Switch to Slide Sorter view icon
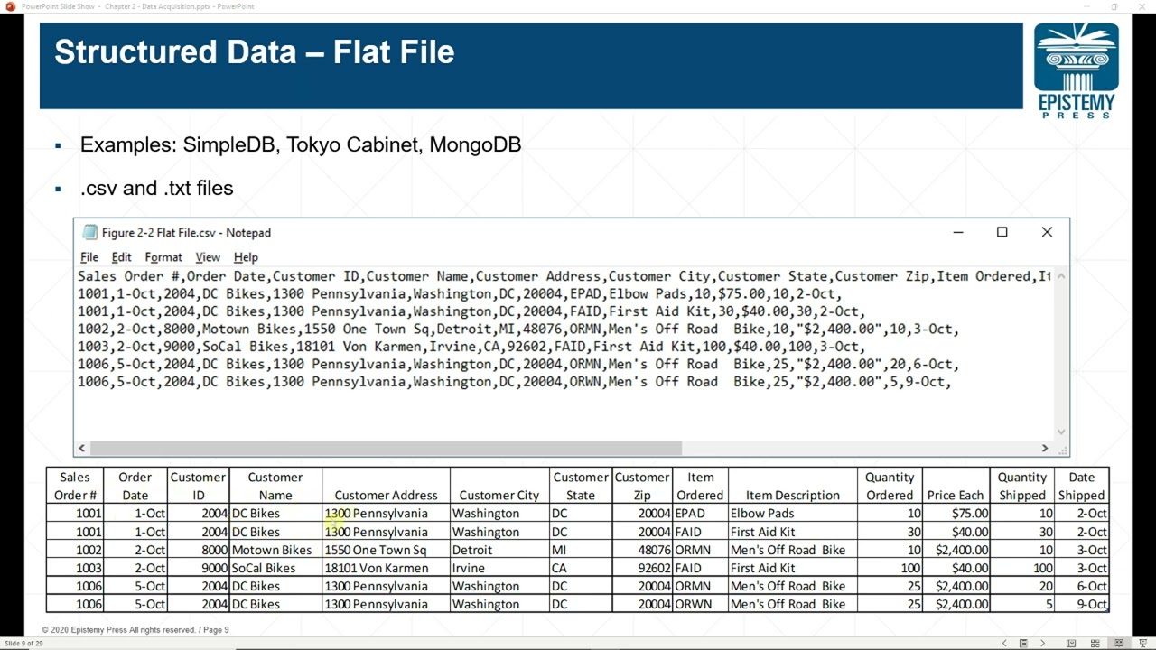The height and width of the screenshot is (650, 1156). point(1095,643)
